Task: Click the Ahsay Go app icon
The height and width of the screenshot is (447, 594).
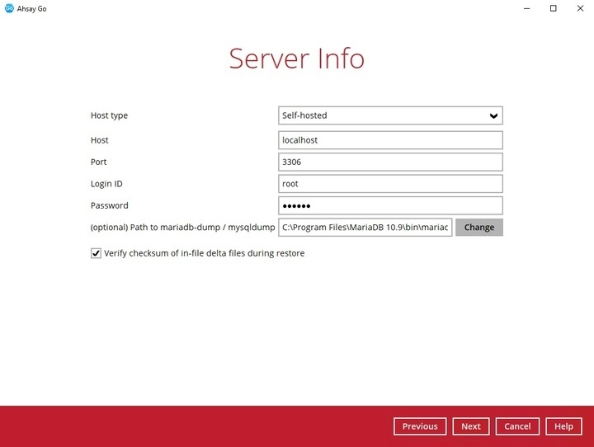Action: (9, 8)
